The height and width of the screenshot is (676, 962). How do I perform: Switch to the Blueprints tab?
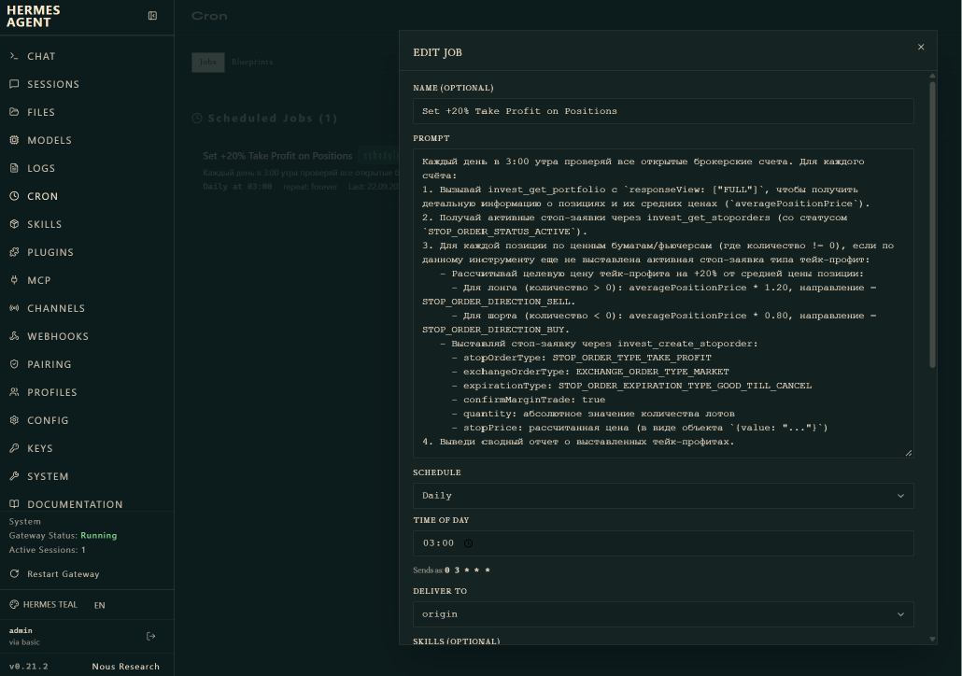click(252, 62)
